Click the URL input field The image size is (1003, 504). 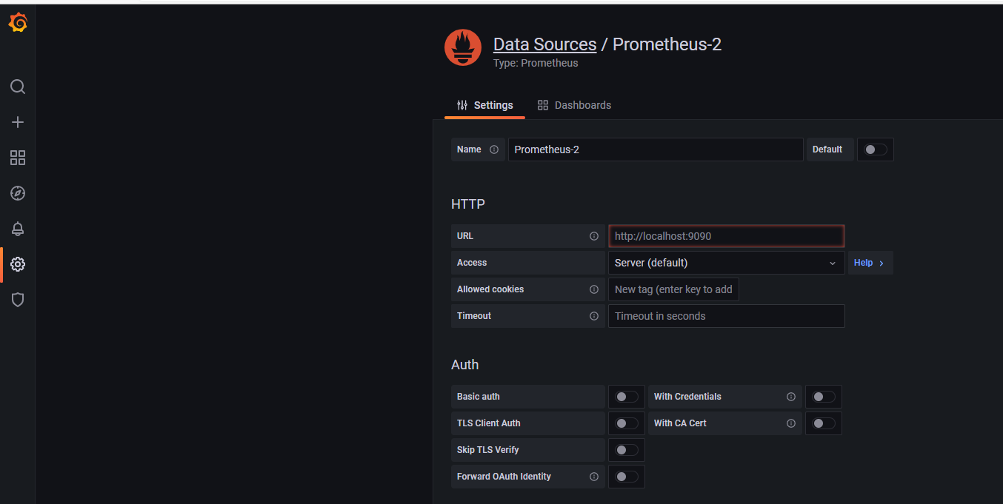[725, 236]
